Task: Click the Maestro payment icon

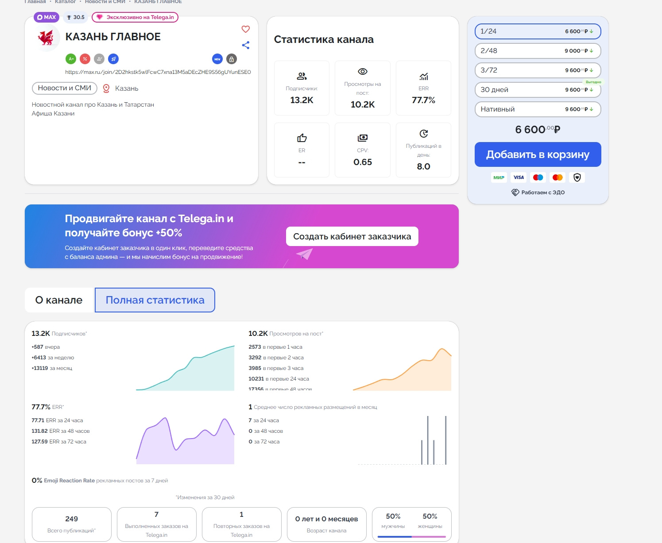Action: (x=538, y=177)
